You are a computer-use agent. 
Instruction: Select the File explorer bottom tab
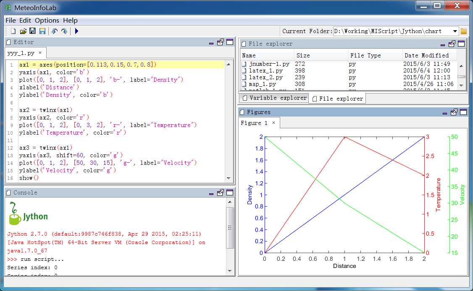[x=337, y=99]
